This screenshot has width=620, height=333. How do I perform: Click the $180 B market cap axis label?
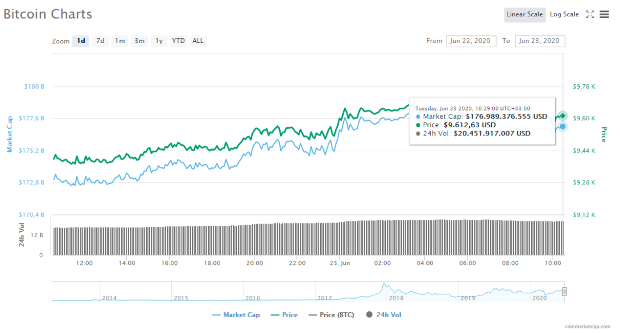point(34,87)
